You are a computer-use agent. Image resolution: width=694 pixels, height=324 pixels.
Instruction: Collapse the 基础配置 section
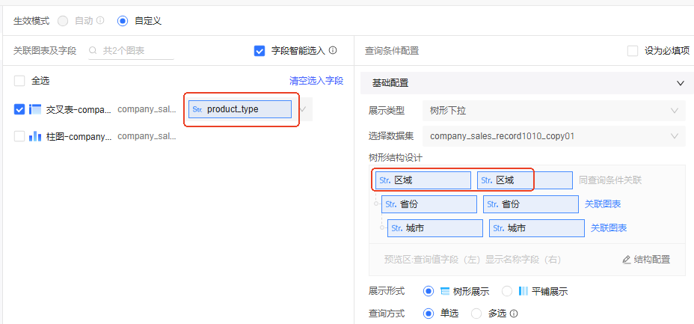click(680, 83)
